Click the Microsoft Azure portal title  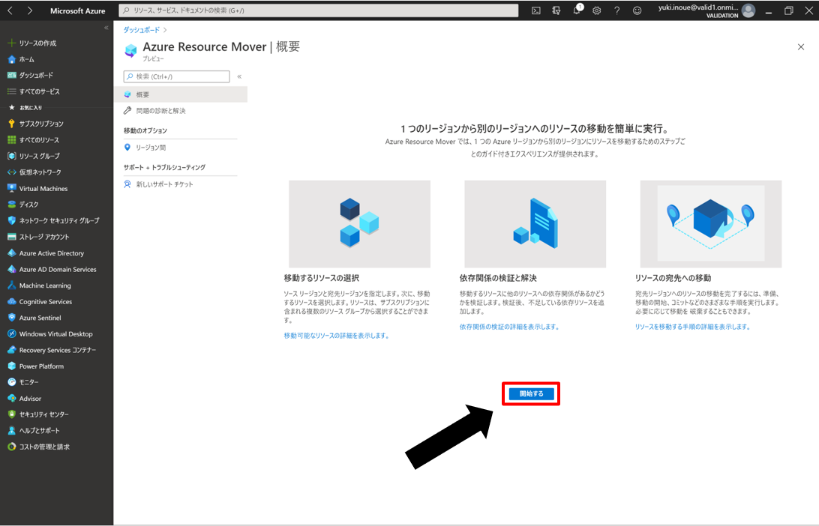tap(78, 10)
